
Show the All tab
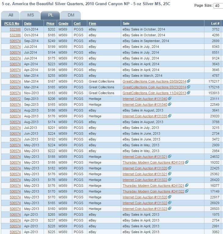point(11,15)
